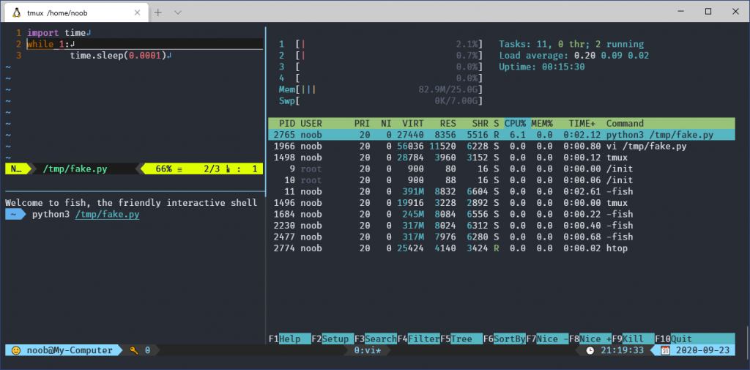Select the vi /tmp/fake.py process row
Viewport: 750px width, 370px height.
pyautogui.click(x=501, y=147)
